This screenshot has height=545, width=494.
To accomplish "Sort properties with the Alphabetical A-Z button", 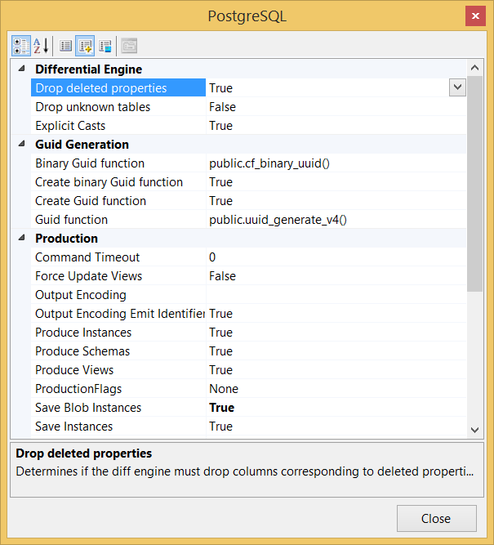I will click(x=41, y=45).
